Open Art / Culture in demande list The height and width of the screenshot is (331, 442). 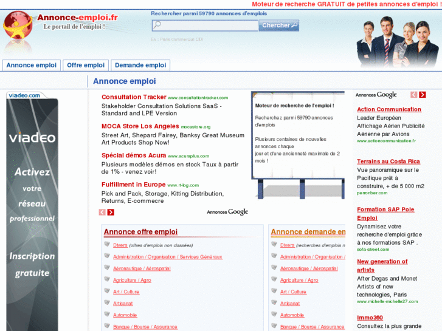coord(293,292)
